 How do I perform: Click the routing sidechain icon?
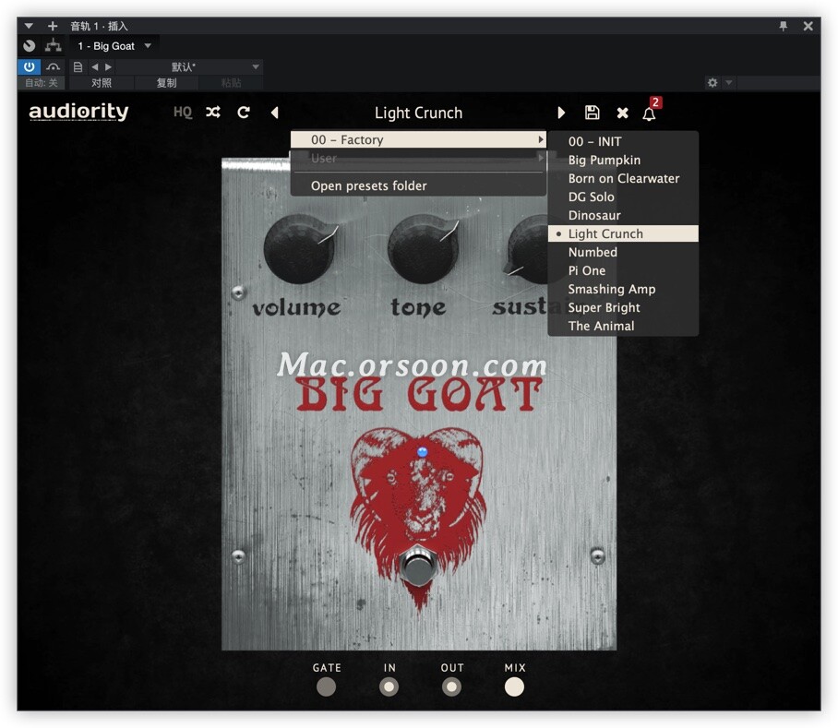point(53,46)
